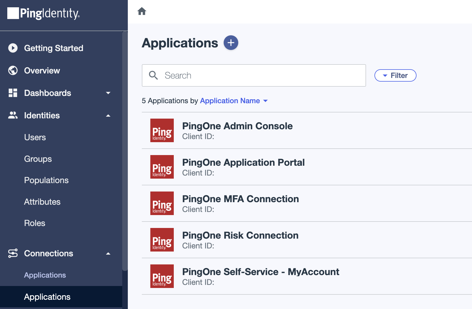
Task: Click the Connections icon in the sidebar
Action: pyautogui.click(x=13, y=253)
